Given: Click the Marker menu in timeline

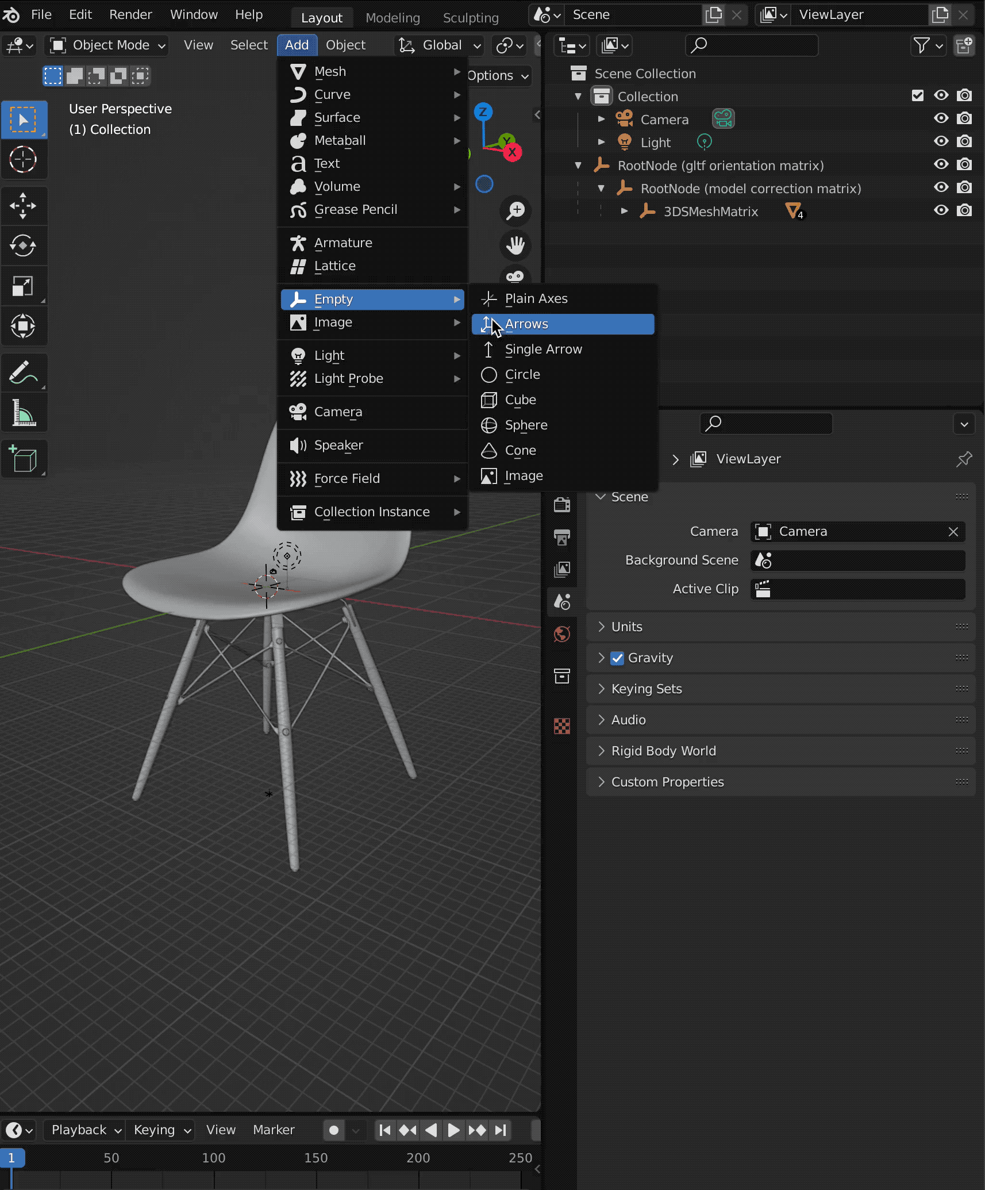Looking at the screenshot, I should (274, 1130).
